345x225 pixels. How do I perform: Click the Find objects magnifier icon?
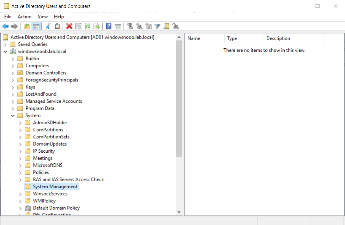tap(166, 27)
